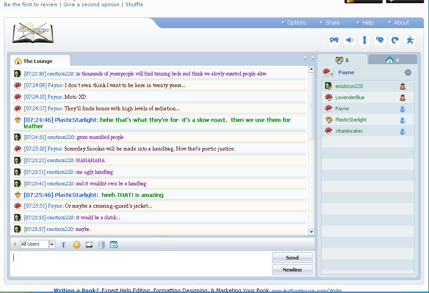
Task: Click the Be the first to review link
Action: click(x=31, y=4)
